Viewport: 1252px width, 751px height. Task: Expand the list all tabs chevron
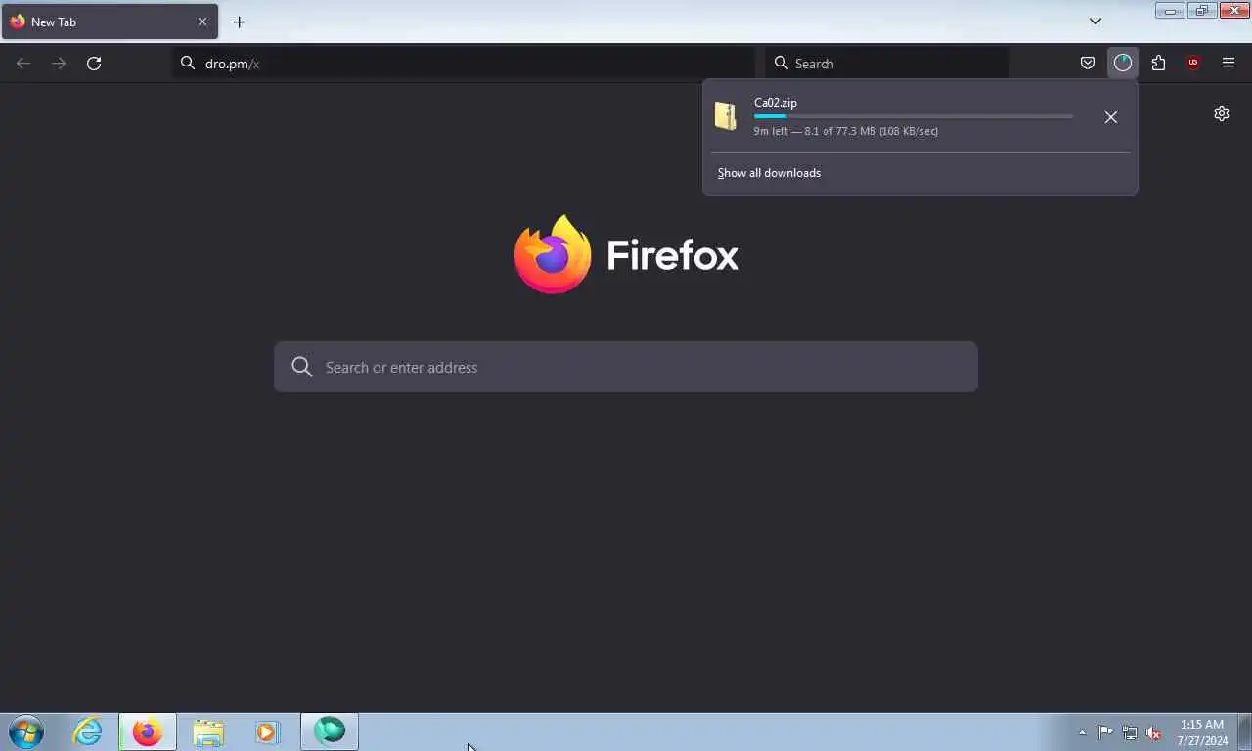[x=1095, y=22]
